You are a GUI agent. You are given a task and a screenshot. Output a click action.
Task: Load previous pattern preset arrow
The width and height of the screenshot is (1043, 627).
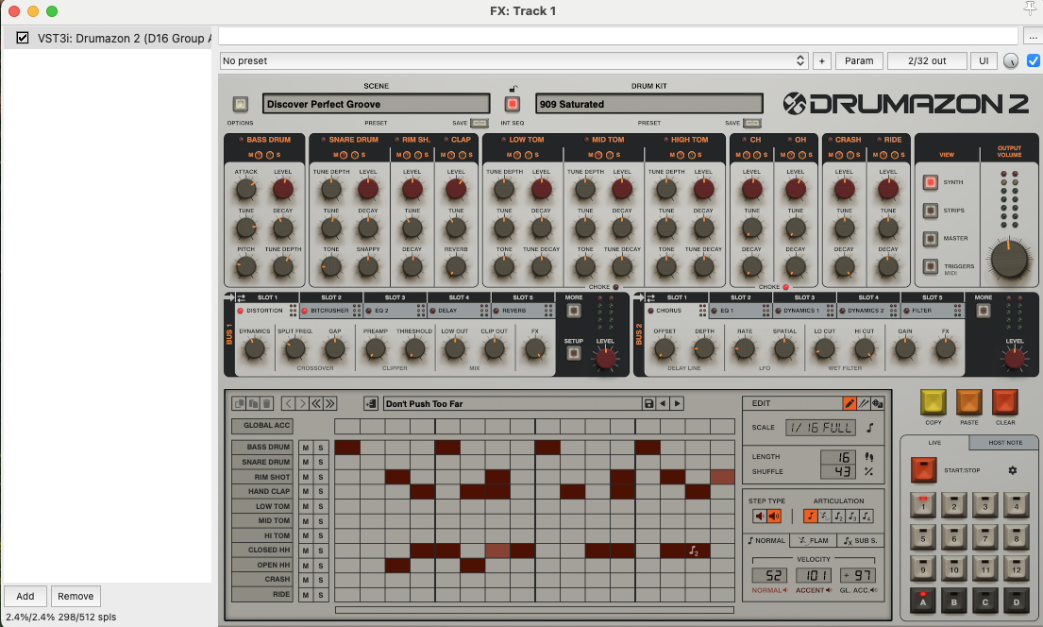tap(663, 403)
